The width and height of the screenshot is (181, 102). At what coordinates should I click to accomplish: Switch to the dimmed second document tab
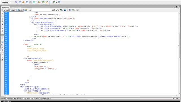tap(16, 7)
